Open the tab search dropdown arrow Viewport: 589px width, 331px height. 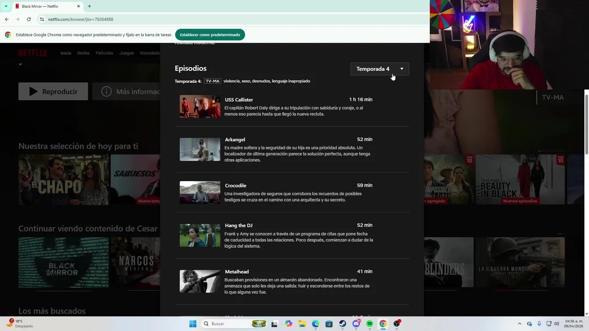[x=6, y=6]
